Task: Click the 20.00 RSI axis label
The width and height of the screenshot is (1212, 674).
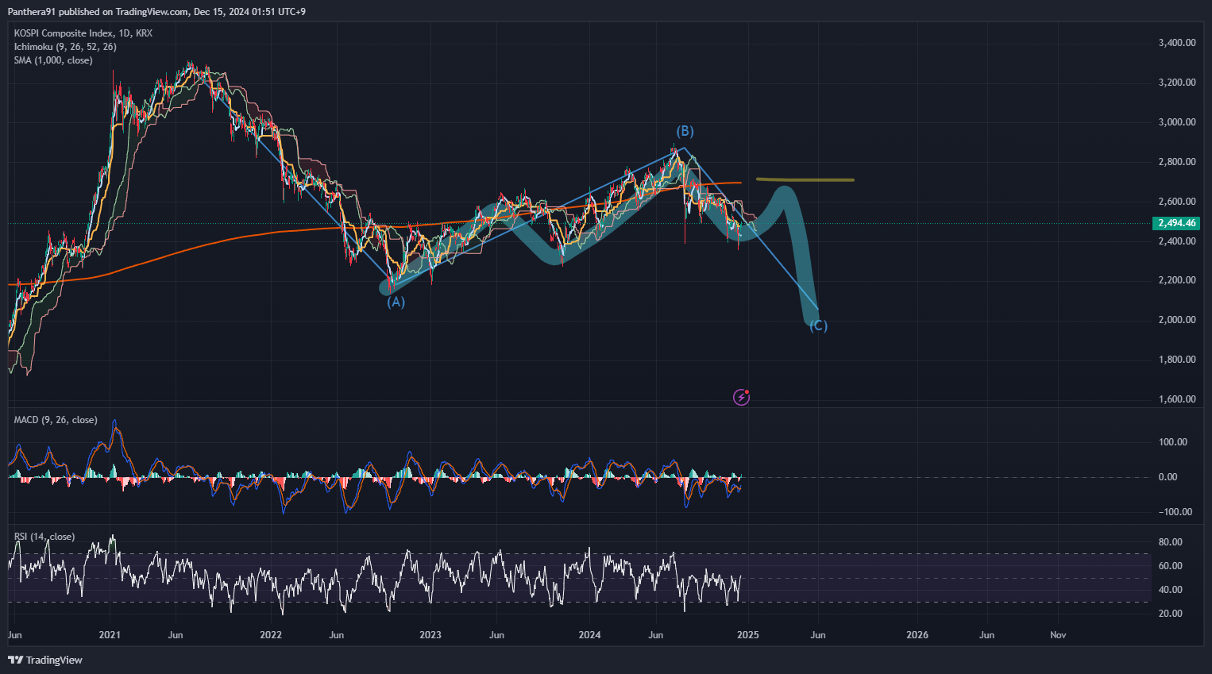Action: 1171,614
